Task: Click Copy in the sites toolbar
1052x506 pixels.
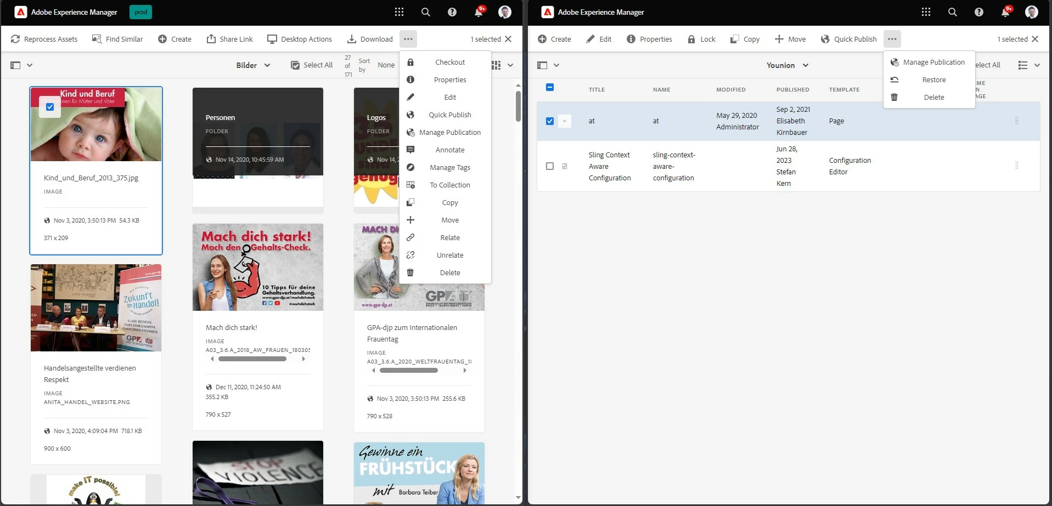Action: click(745, 39)
